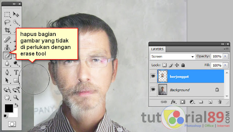Switch to the LAYERS tab
This screenshot has height=132, width=233.
tap(157, 49)
